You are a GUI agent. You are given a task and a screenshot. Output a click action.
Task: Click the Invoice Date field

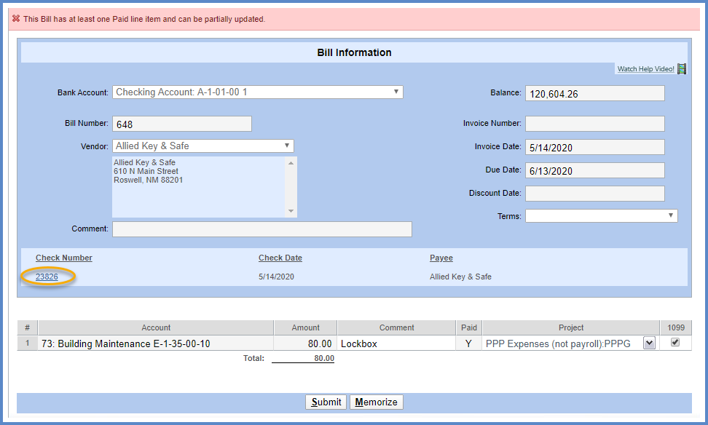594,147
